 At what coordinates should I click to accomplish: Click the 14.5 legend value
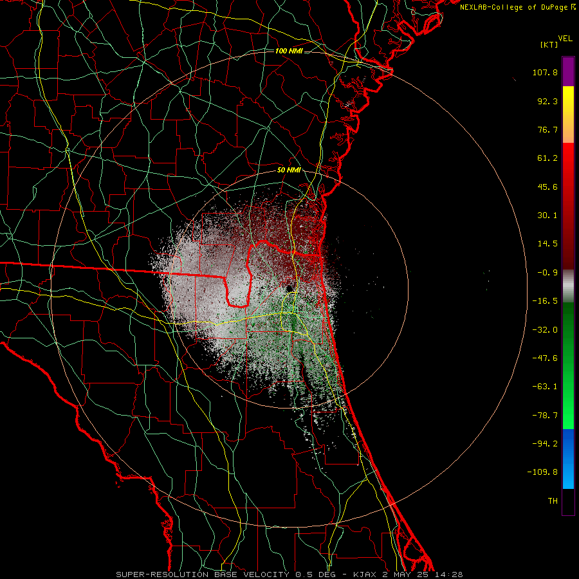(547, 244)
